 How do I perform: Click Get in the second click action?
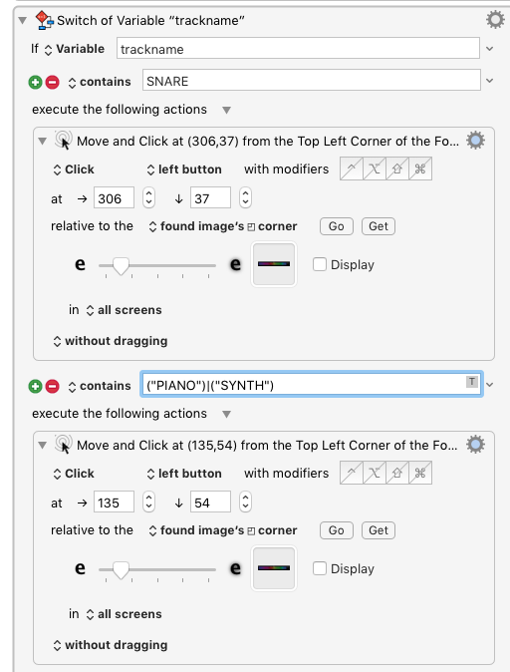point(379,530)
